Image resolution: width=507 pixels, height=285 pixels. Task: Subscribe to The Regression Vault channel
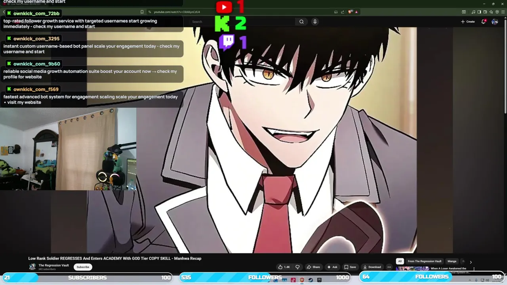83,267
